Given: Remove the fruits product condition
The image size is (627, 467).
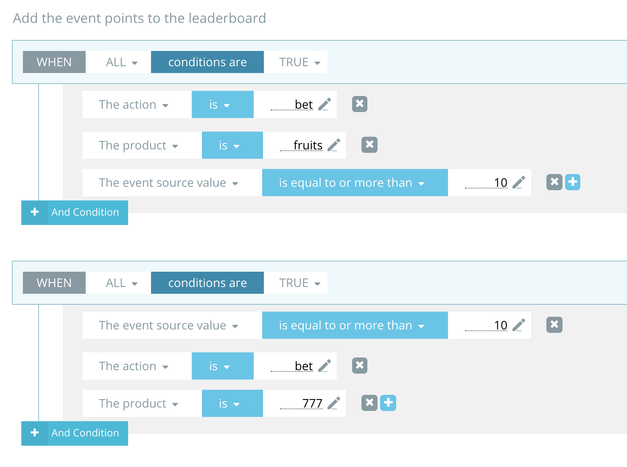Looking at the screenshot, I should tap(369, 145).
